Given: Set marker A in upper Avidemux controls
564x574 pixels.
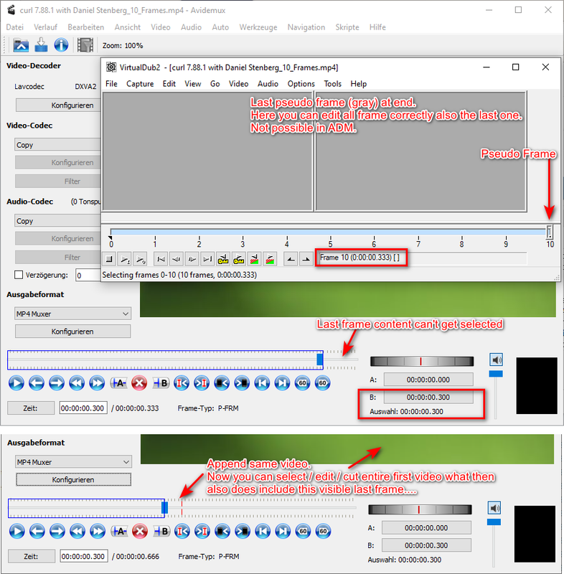Looking at the screenshot, I should pos(118,383).
